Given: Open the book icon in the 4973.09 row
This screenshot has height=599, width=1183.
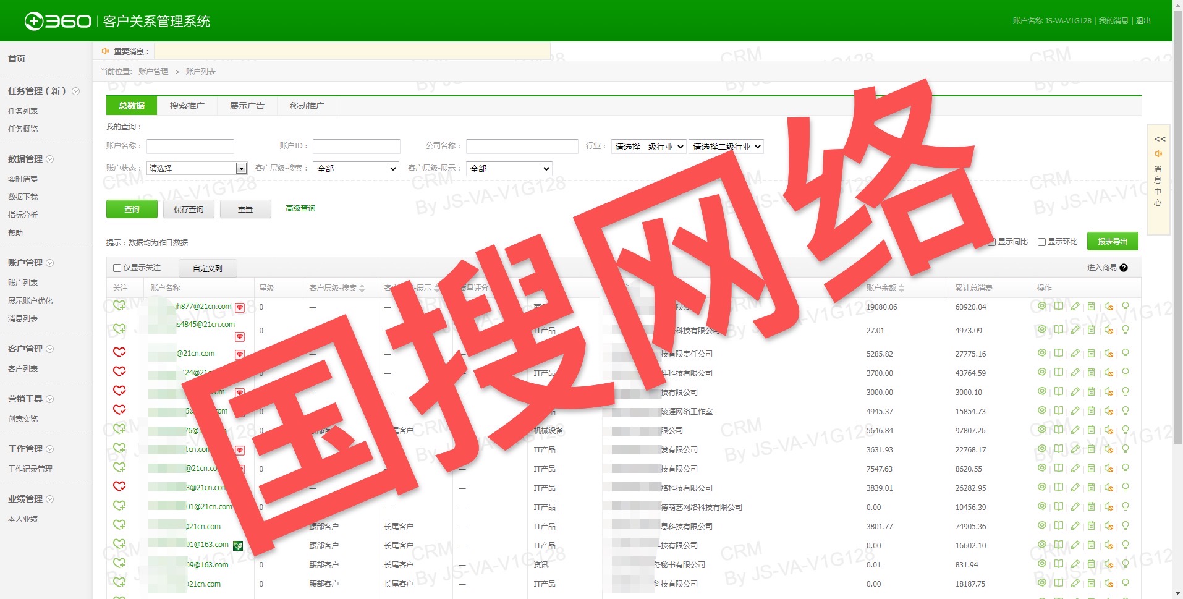Looking at the screenshot, I should pos(1059,329).
